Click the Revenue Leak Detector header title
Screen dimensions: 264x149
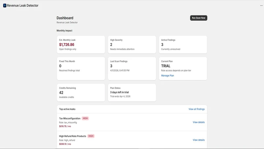pos(22,6)
